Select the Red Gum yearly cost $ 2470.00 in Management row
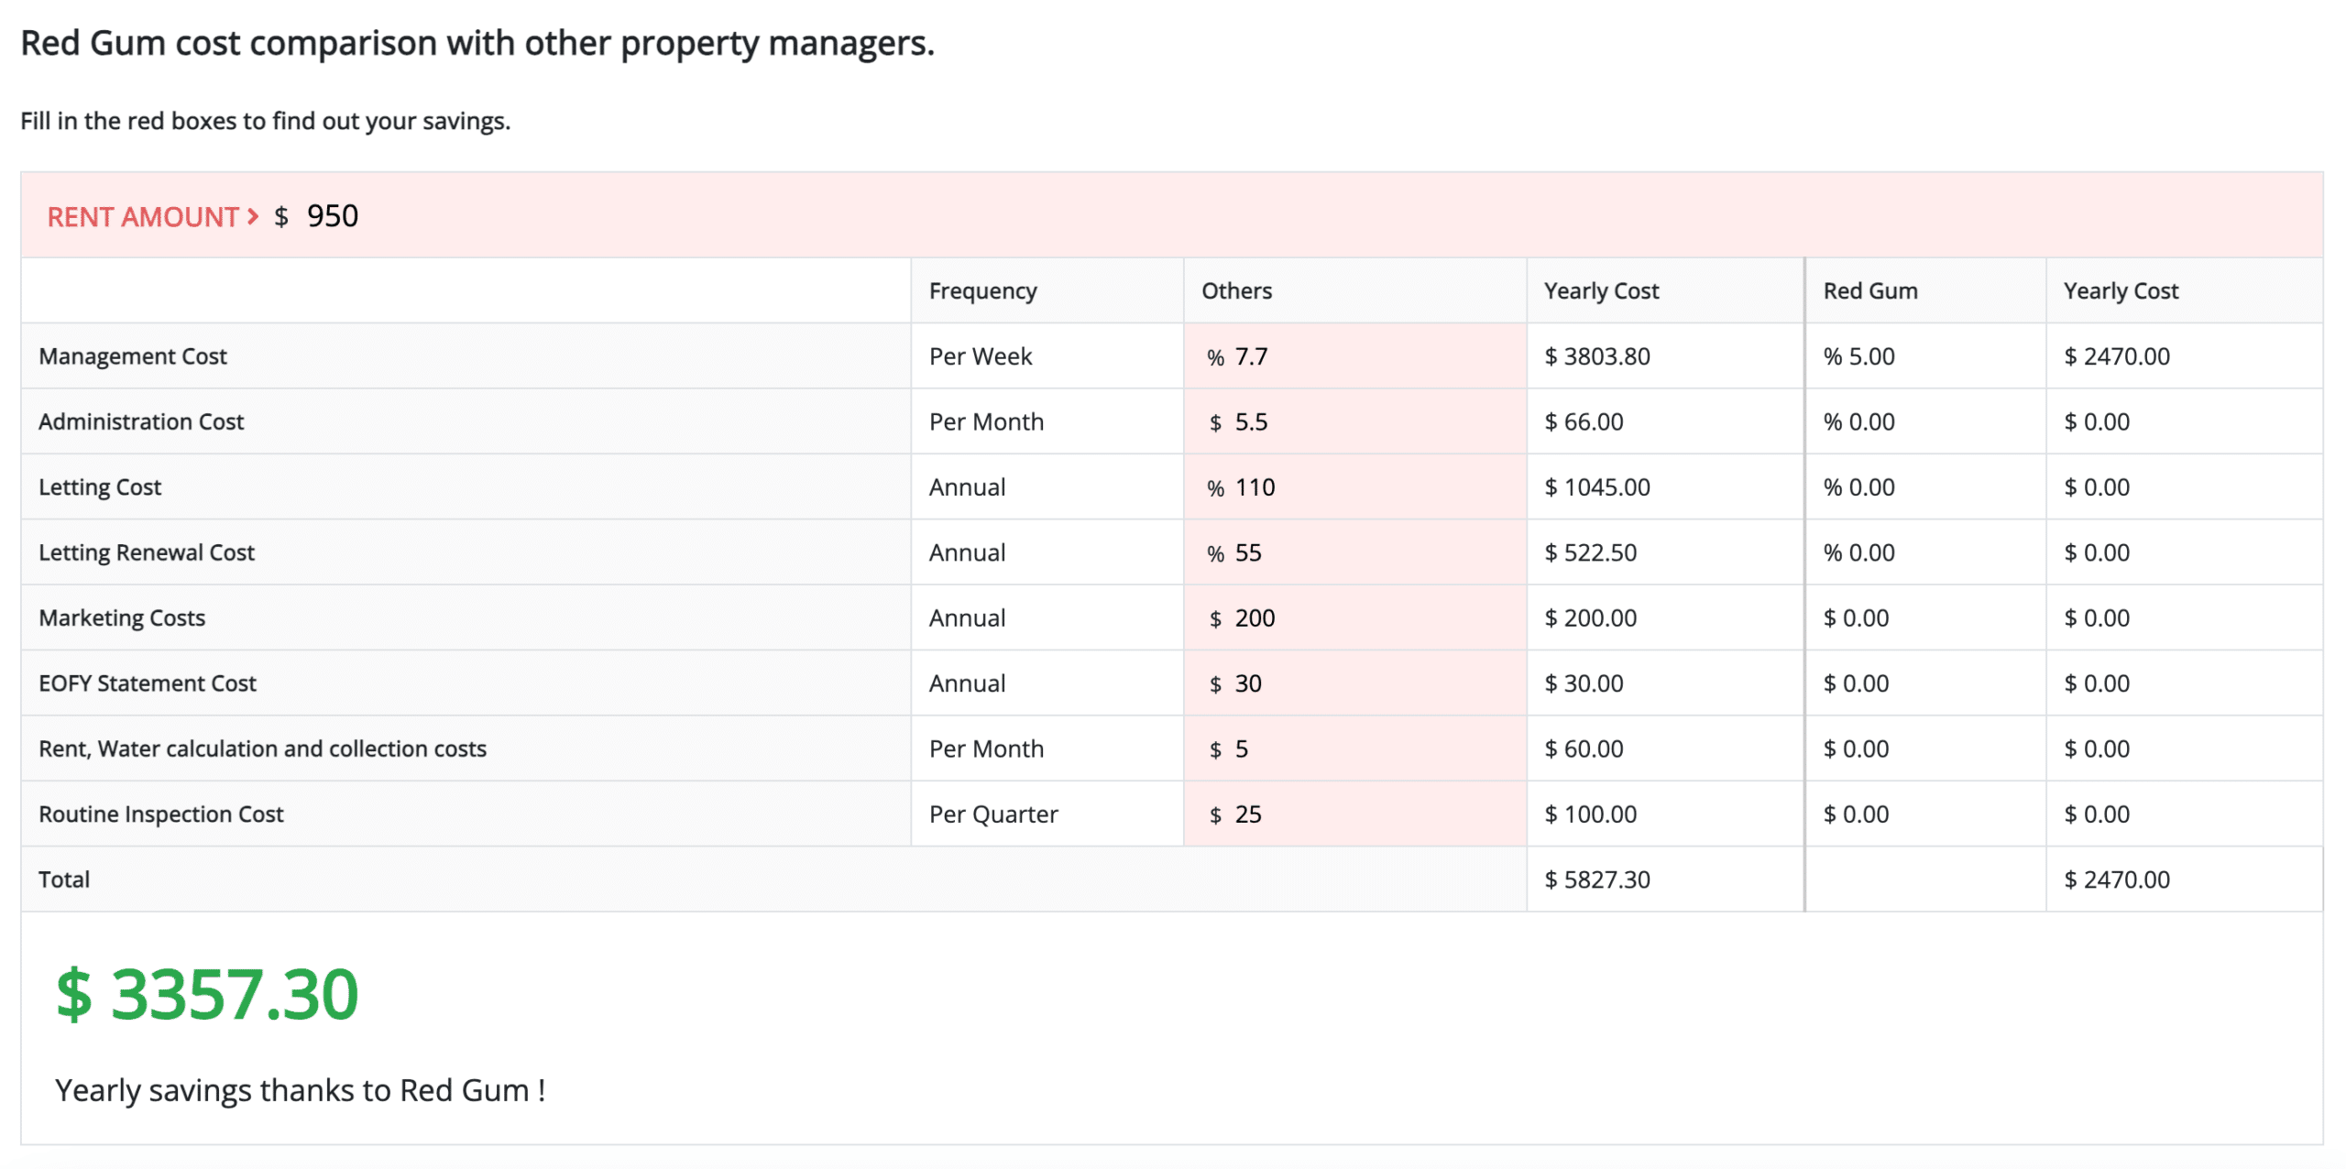The width and height of the screenshot is (2346, 1169). [2116, 356]
